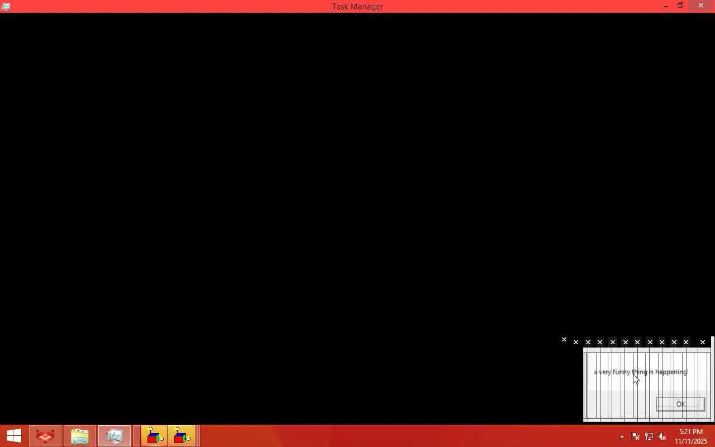Minimize the Task Manager window
Viewport: 715px width, 447px height.
click(665, 6)
